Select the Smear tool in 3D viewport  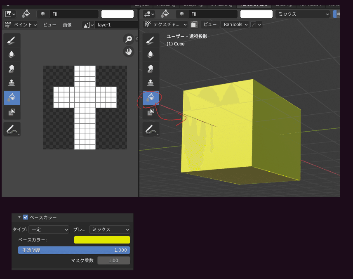[151, 69]
